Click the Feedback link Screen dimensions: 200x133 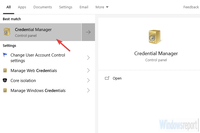pyautogui.click(x=191, y=7)
